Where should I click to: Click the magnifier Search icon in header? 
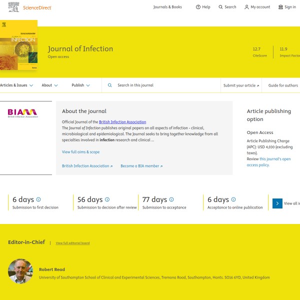click(x=221, y=7)
